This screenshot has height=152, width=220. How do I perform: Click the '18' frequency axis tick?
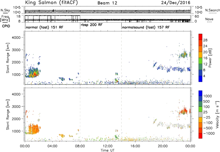[x=18, y=16]
